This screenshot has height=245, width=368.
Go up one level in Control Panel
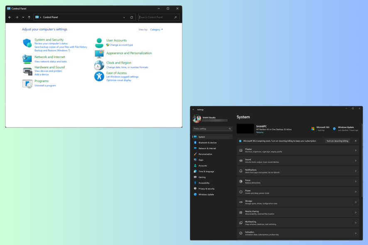point(29,17)
